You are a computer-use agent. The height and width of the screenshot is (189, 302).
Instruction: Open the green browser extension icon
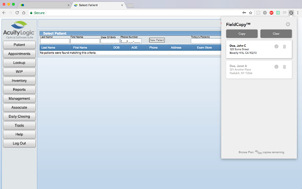pos(278,13)
